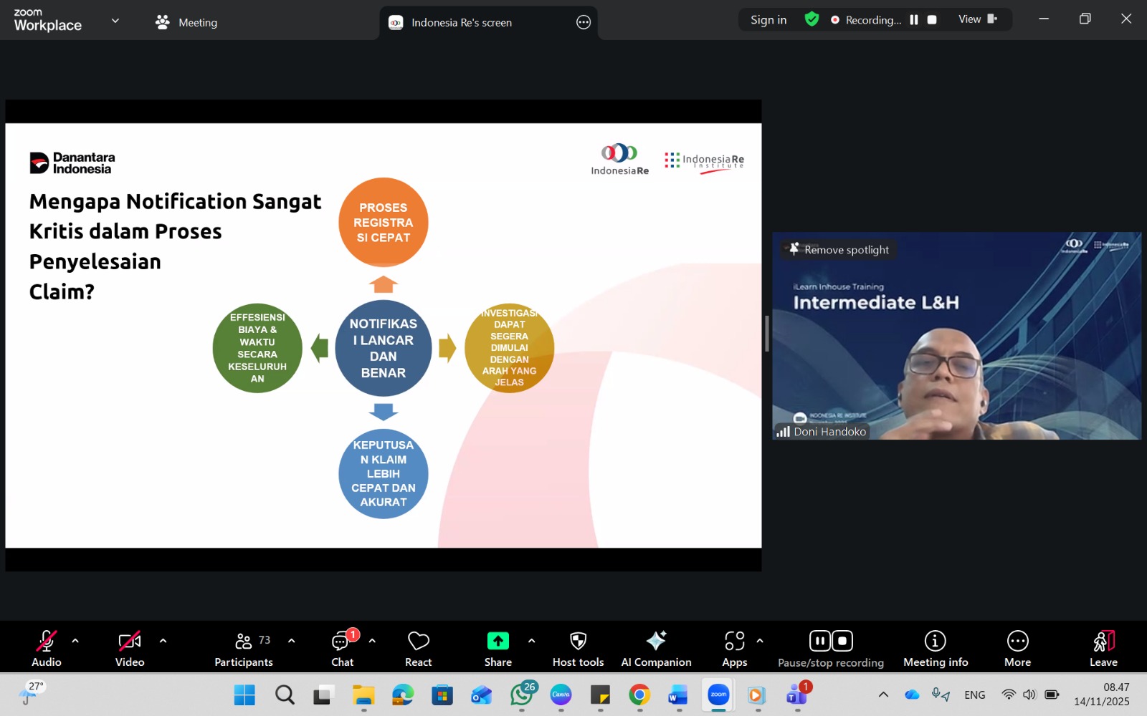Image resolution: width=1147 pixels, height=716 pixels.
Task: Click the panel divider handle beside shared screen
Action: [766, 334]
